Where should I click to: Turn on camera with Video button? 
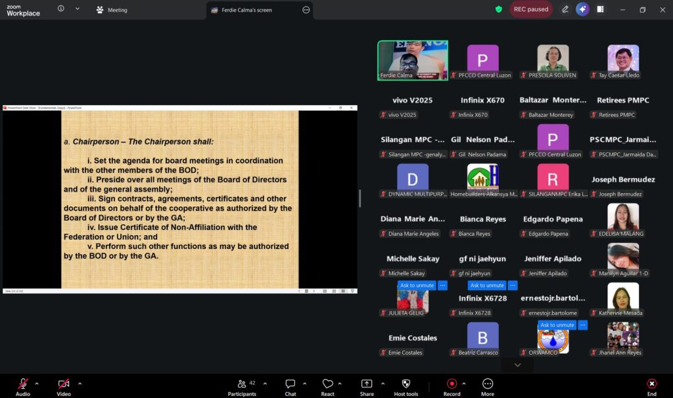point(64,386)
